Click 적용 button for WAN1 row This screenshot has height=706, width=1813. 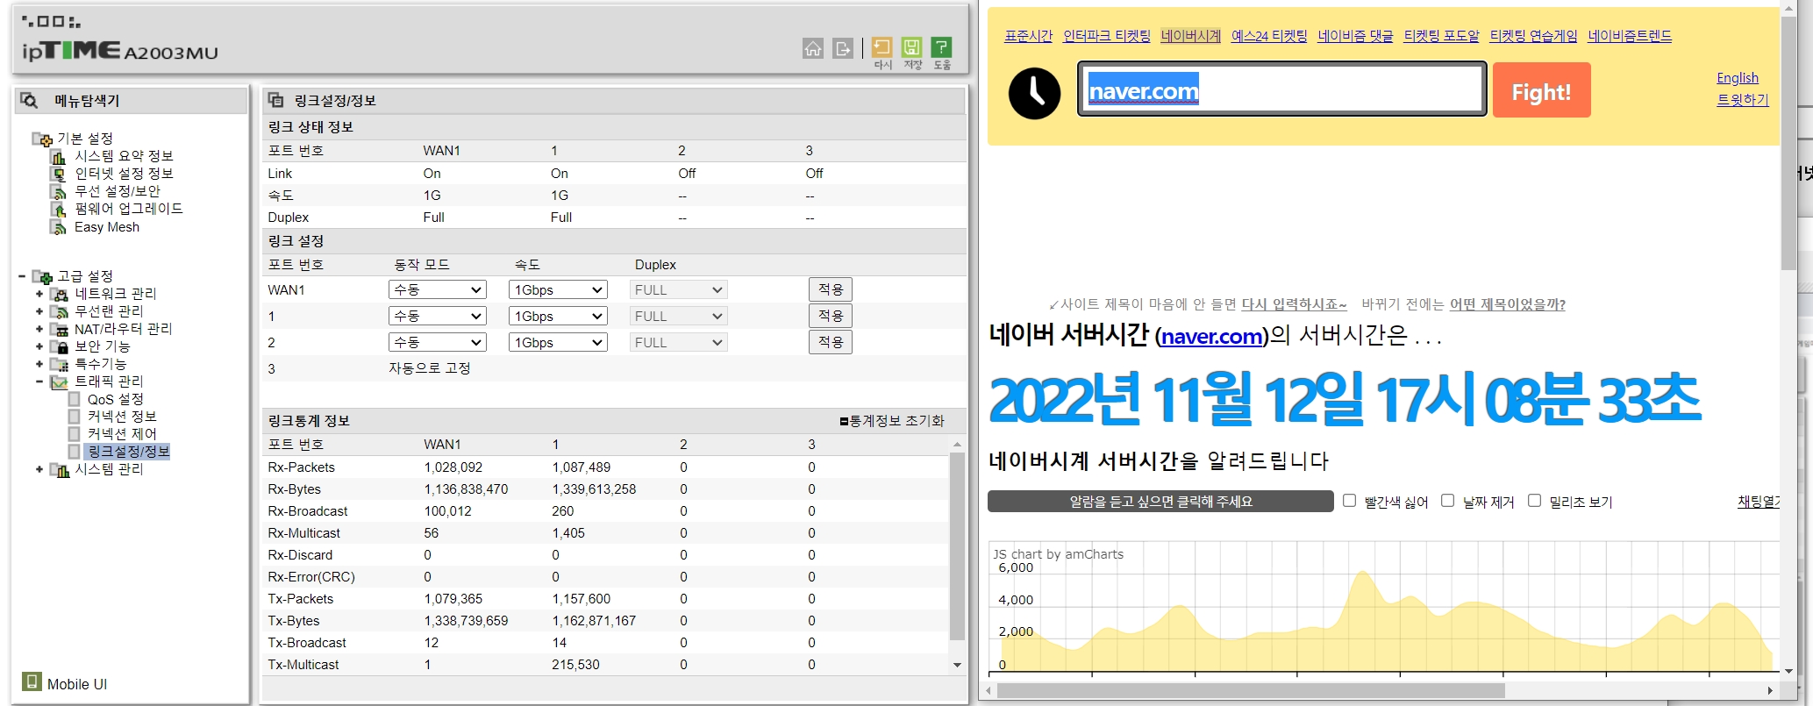click(830, 290)
